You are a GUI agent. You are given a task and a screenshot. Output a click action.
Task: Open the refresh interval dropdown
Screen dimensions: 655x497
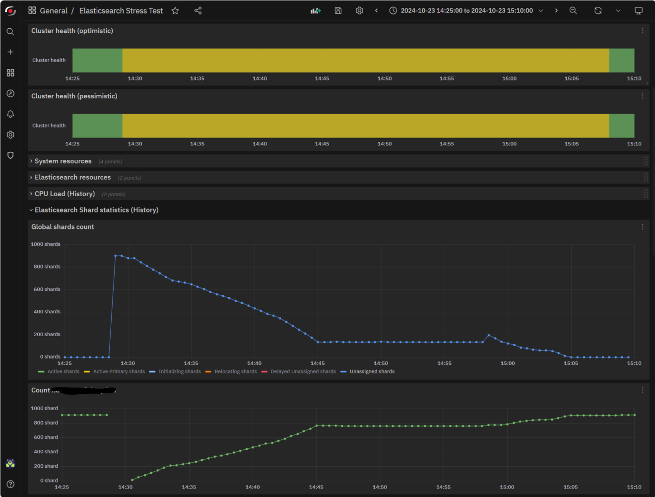618,10
